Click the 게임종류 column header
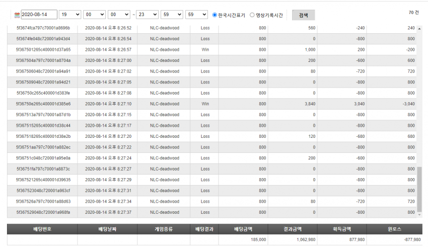 click(x=164, y=229)
